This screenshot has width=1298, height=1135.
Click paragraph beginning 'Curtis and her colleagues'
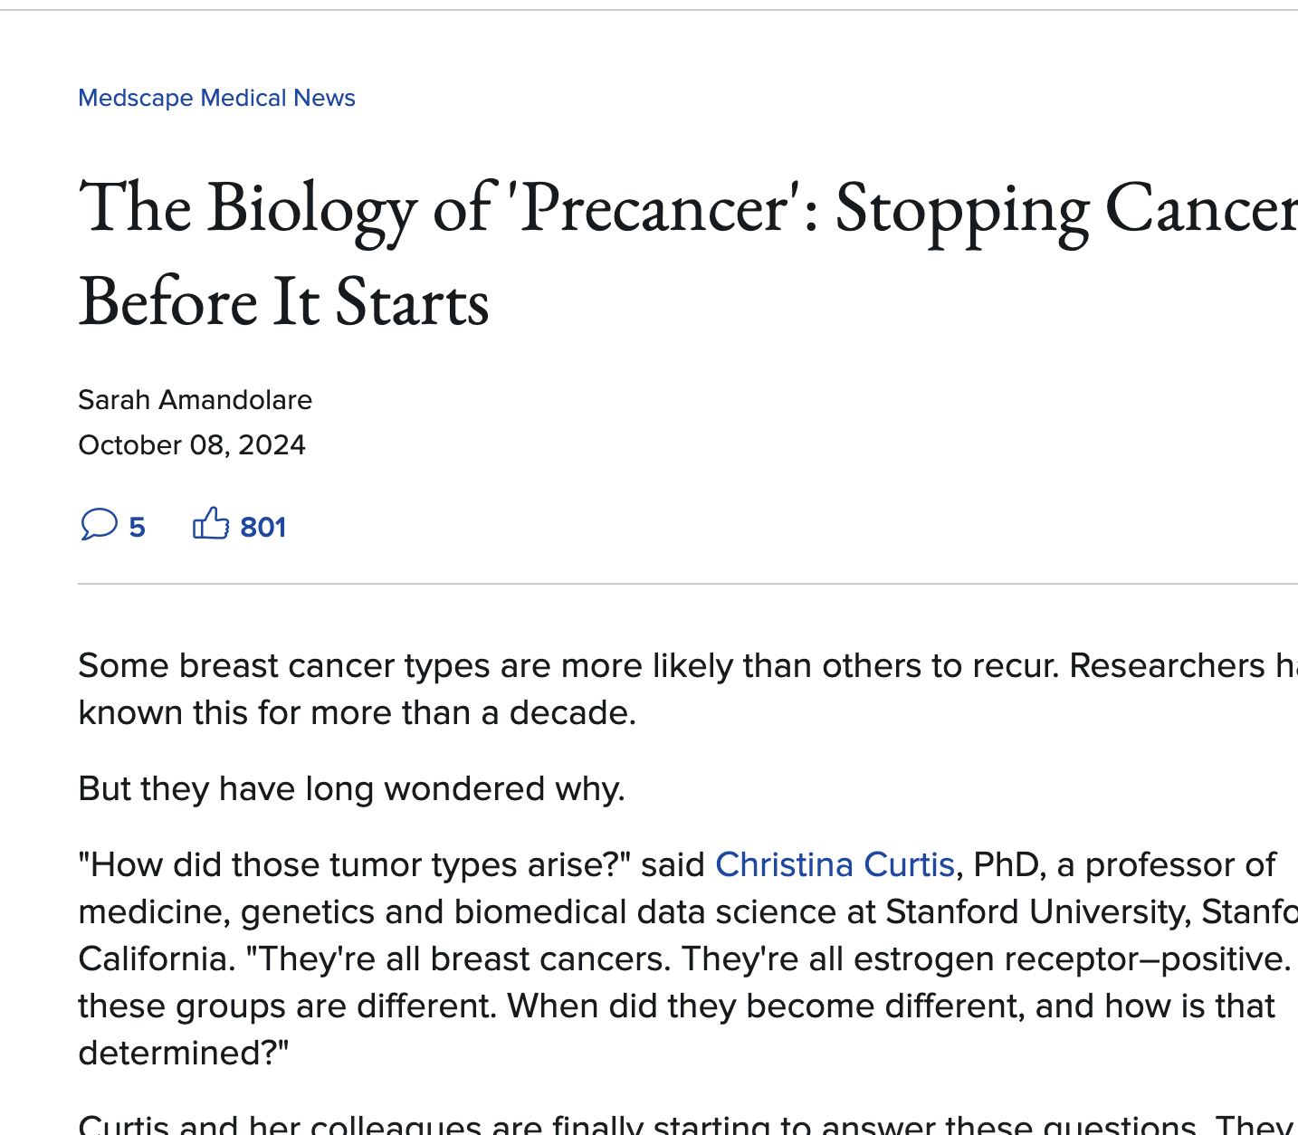pos(688,1124)
